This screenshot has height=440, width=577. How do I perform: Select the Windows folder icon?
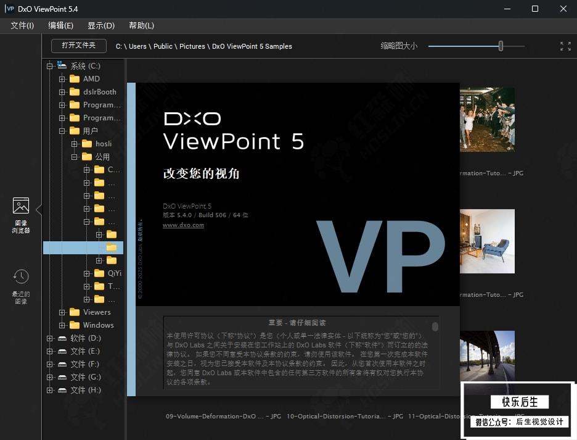(x=75, y=325)
